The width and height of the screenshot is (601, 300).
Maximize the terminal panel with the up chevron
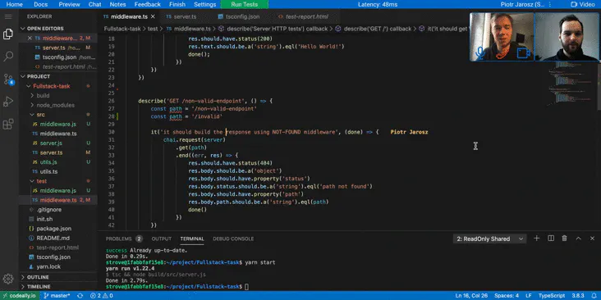pyautogui.click(x=578, y=239)
